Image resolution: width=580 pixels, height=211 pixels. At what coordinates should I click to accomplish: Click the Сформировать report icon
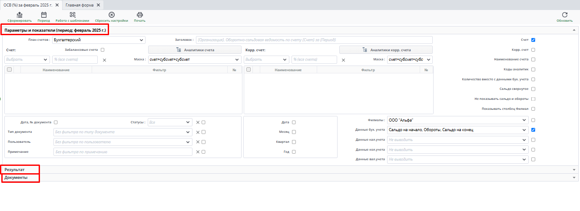(19, 15)
